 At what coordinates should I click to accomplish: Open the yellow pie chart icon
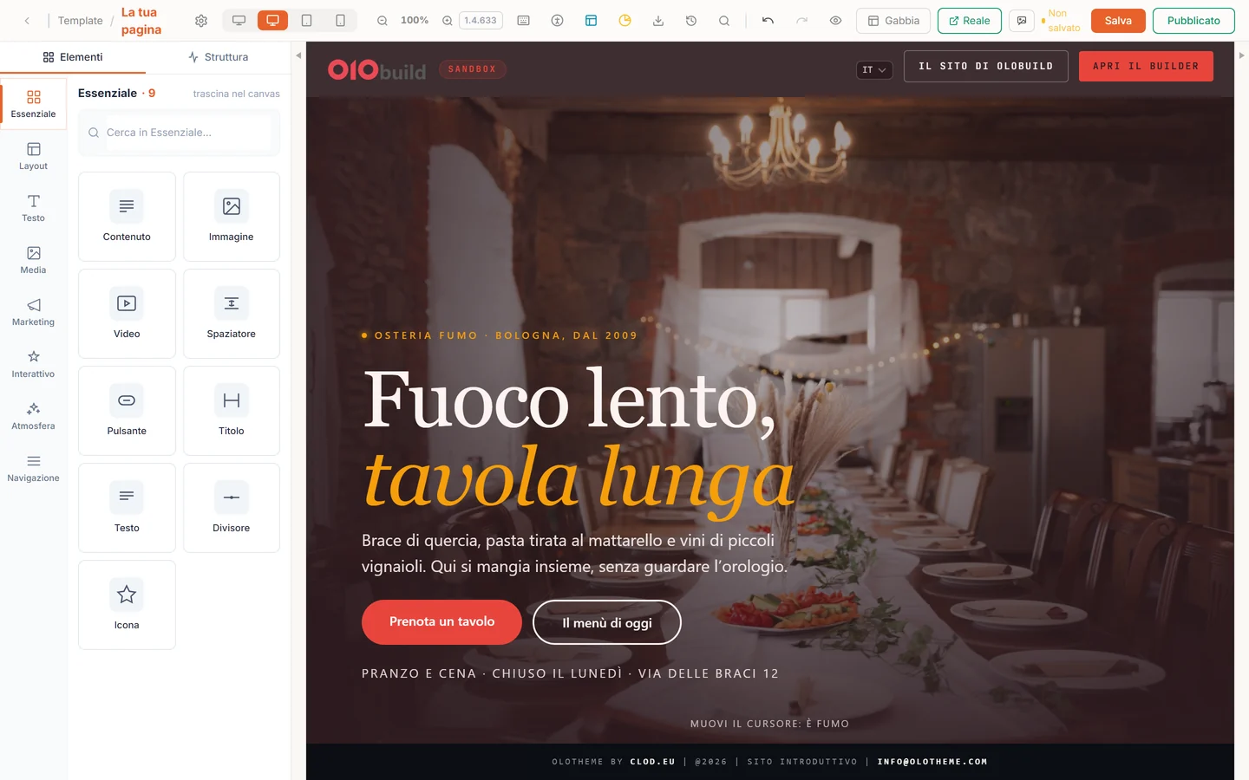pos(624,21)
